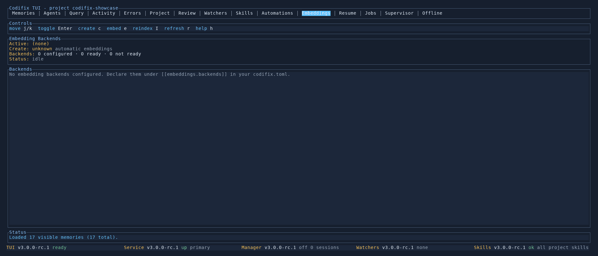
Task: Open the Errors tab
Action: click(132, 13)
